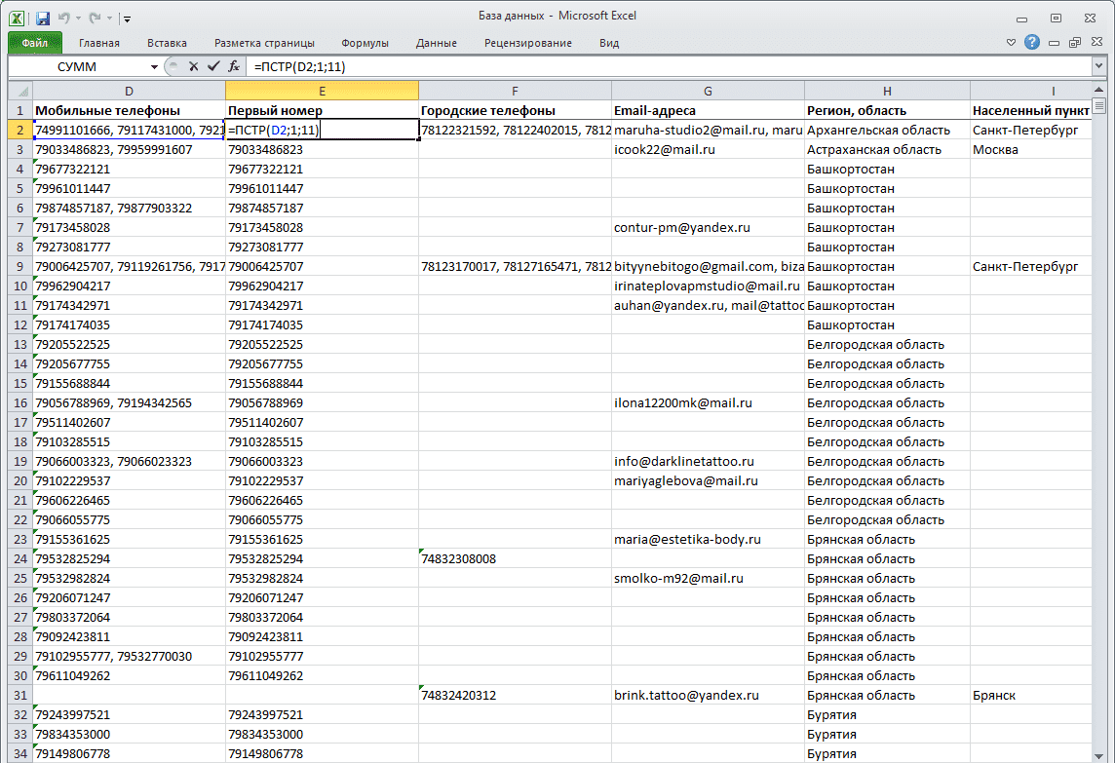Viewport: 1115px width, 763px height.
Task: Click inside the formula bar text
Action: 669,67
